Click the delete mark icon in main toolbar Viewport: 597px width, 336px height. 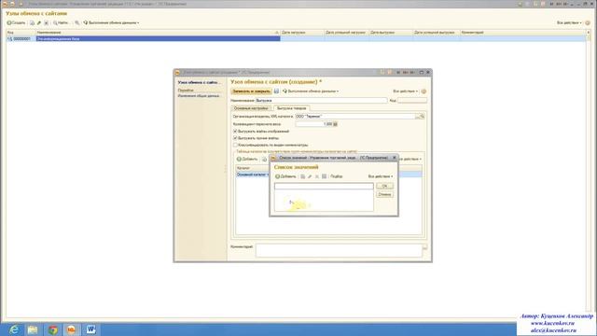(x=46, y=22)
